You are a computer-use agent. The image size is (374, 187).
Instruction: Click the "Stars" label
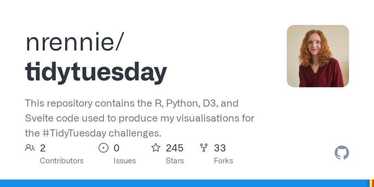tap(175, 161)
